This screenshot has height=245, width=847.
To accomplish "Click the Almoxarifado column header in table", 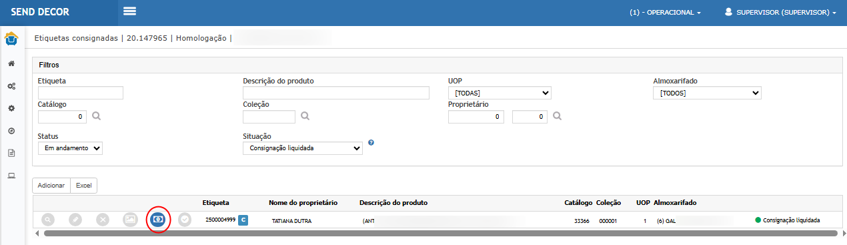I will coord(676,202).
